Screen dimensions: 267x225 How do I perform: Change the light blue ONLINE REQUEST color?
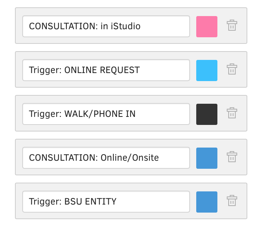[x=207, y=70]
